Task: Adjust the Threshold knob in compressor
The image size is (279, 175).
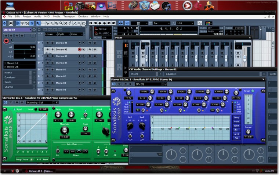Action: tap(64, 130)
